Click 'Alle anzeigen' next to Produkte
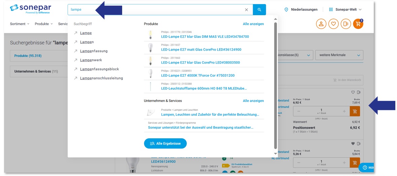 [x=253, y=24]
